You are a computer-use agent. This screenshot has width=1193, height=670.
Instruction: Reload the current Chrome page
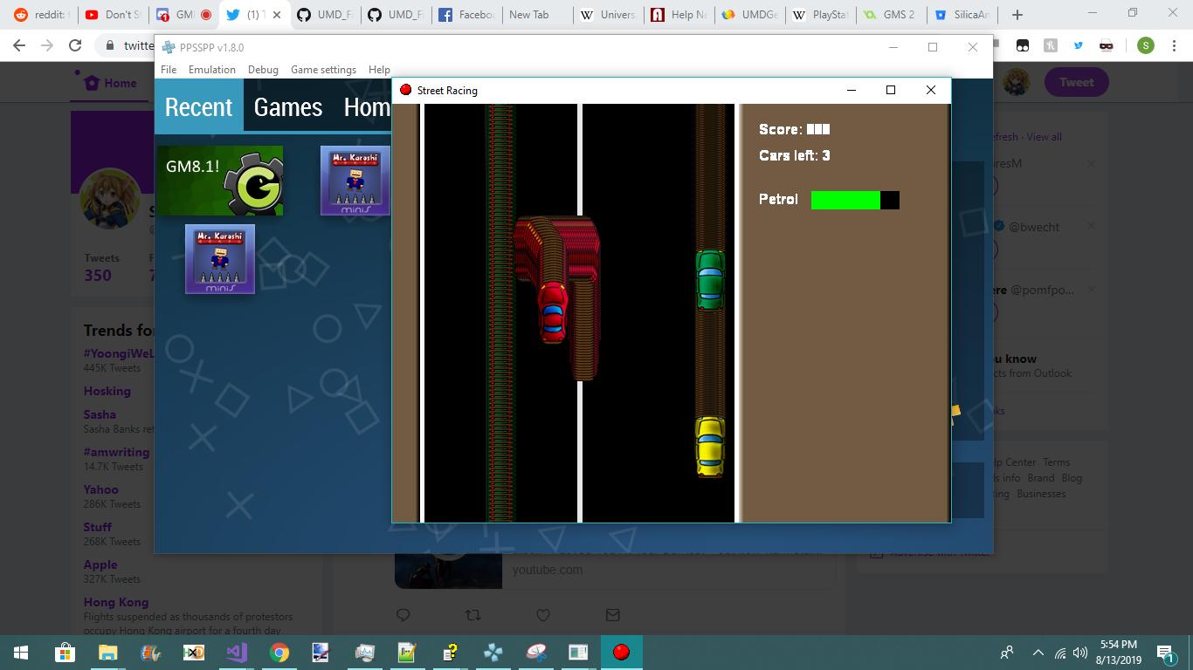click(x=75, y=45)
